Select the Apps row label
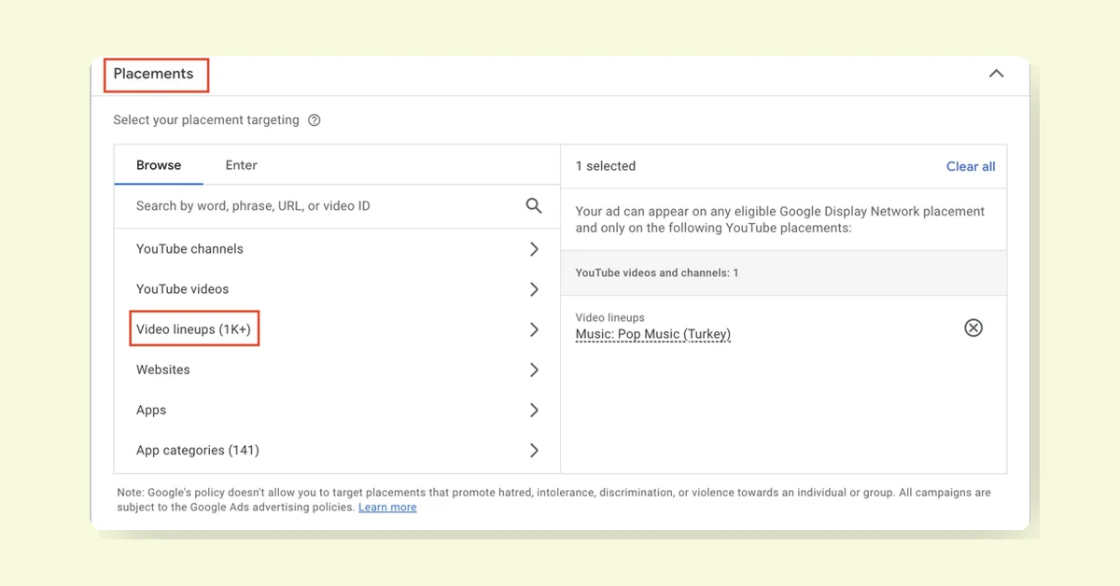Viewport: 1120px width, 586px height. (151, 410)
